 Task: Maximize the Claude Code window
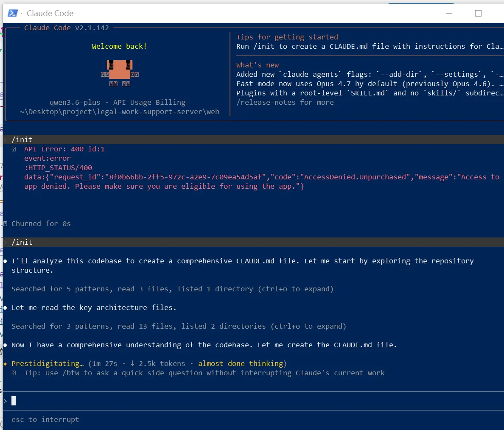[x=478, y=13]
